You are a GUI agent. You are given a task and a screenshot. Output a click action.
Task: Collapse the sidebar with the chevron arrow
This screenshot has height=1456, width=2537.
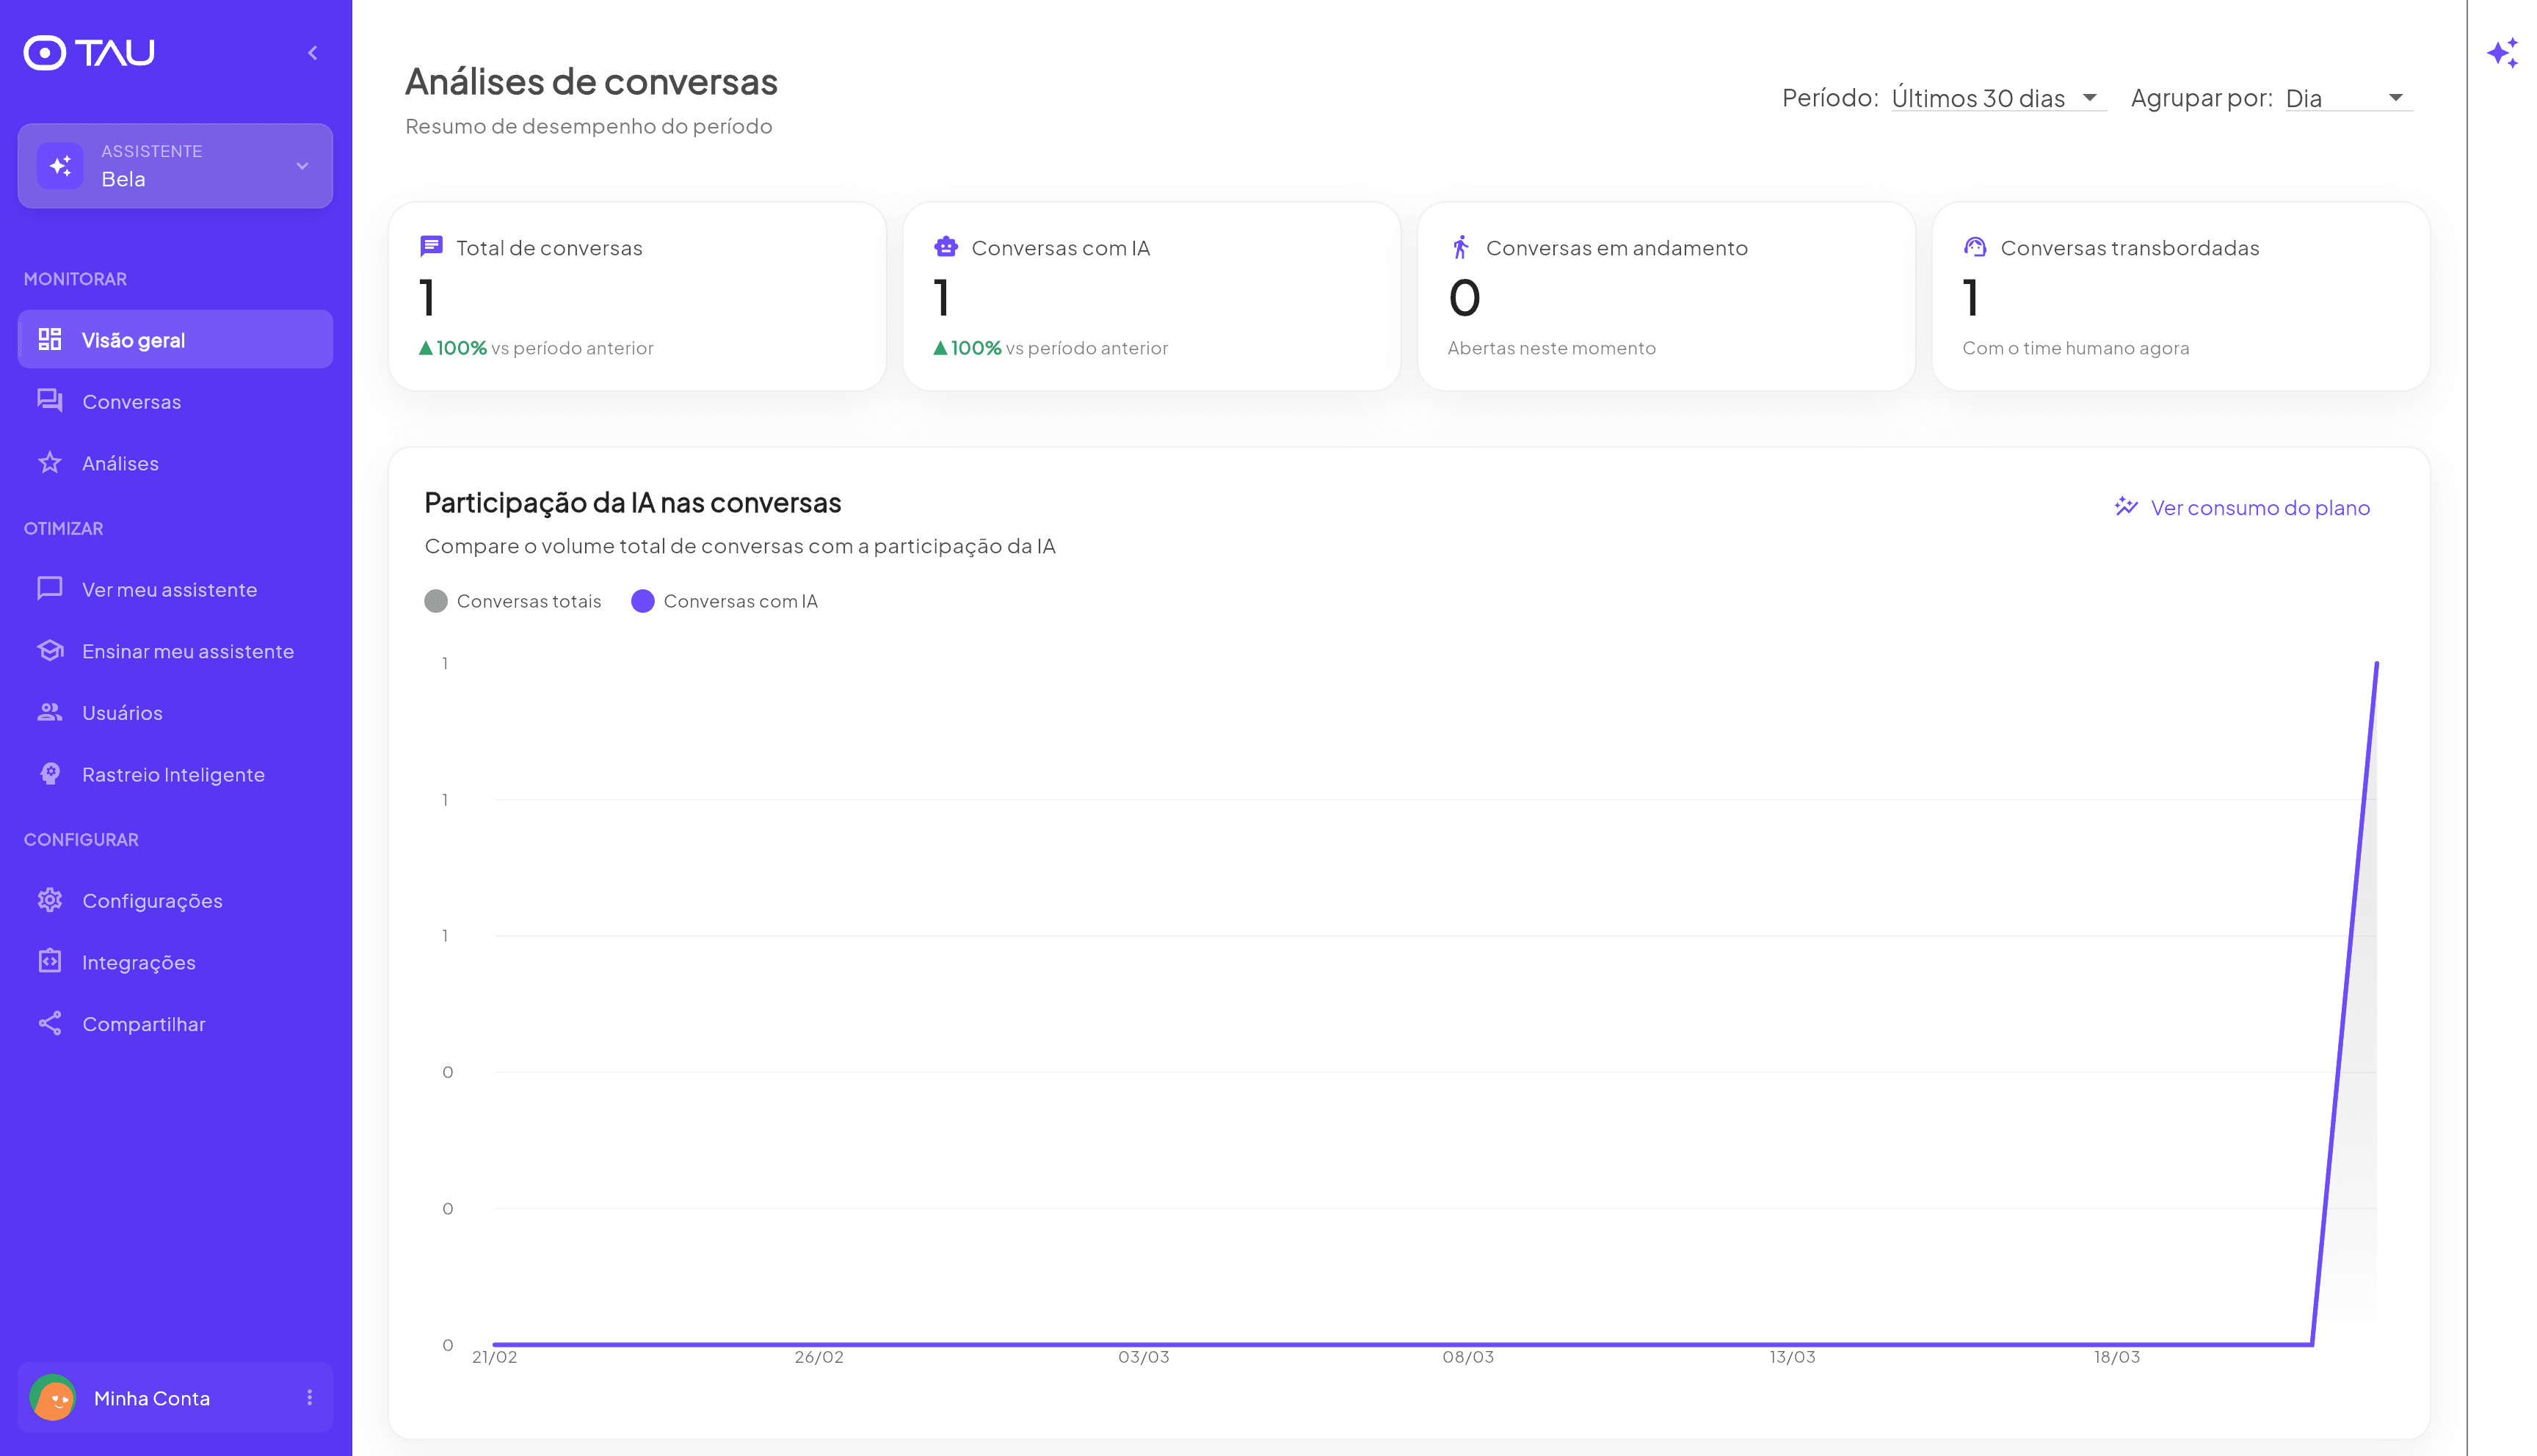313,52
